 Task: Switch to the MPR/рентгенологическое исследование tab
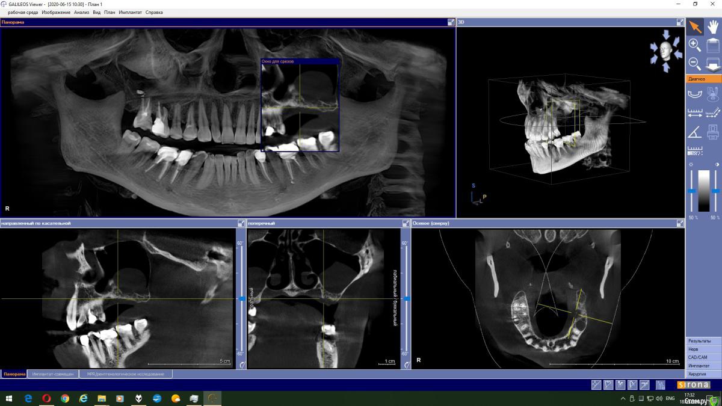click(125, 374)
